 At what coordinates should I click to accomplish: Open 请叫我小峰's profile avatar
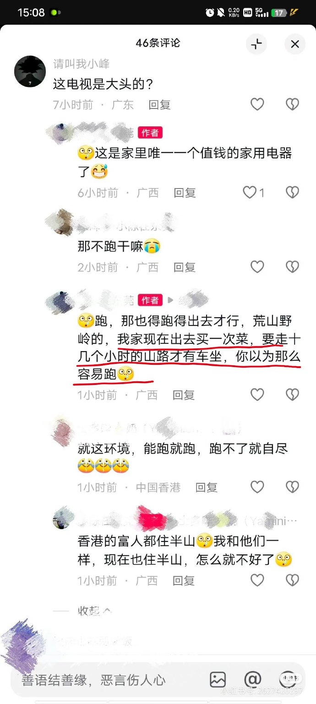(x=30, y=72)
